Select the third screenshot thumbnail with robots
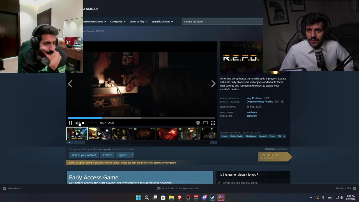The width and height of the screenshot is (359, 202). [x=122, y=134]
